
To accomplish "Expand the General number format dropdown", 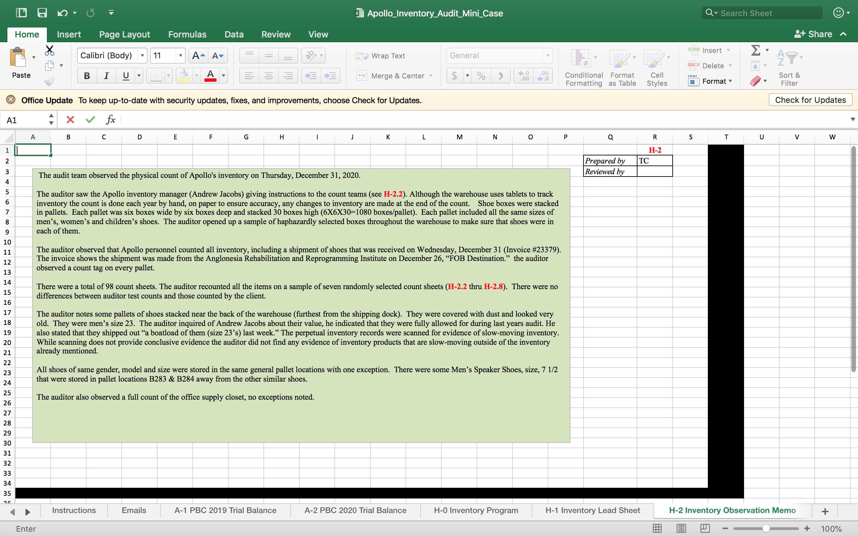I will [x=548, y=56].
